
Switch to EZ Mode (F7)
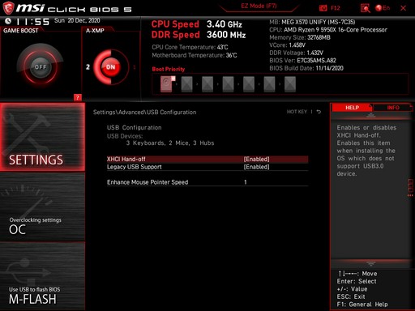[x=259, y=6]
